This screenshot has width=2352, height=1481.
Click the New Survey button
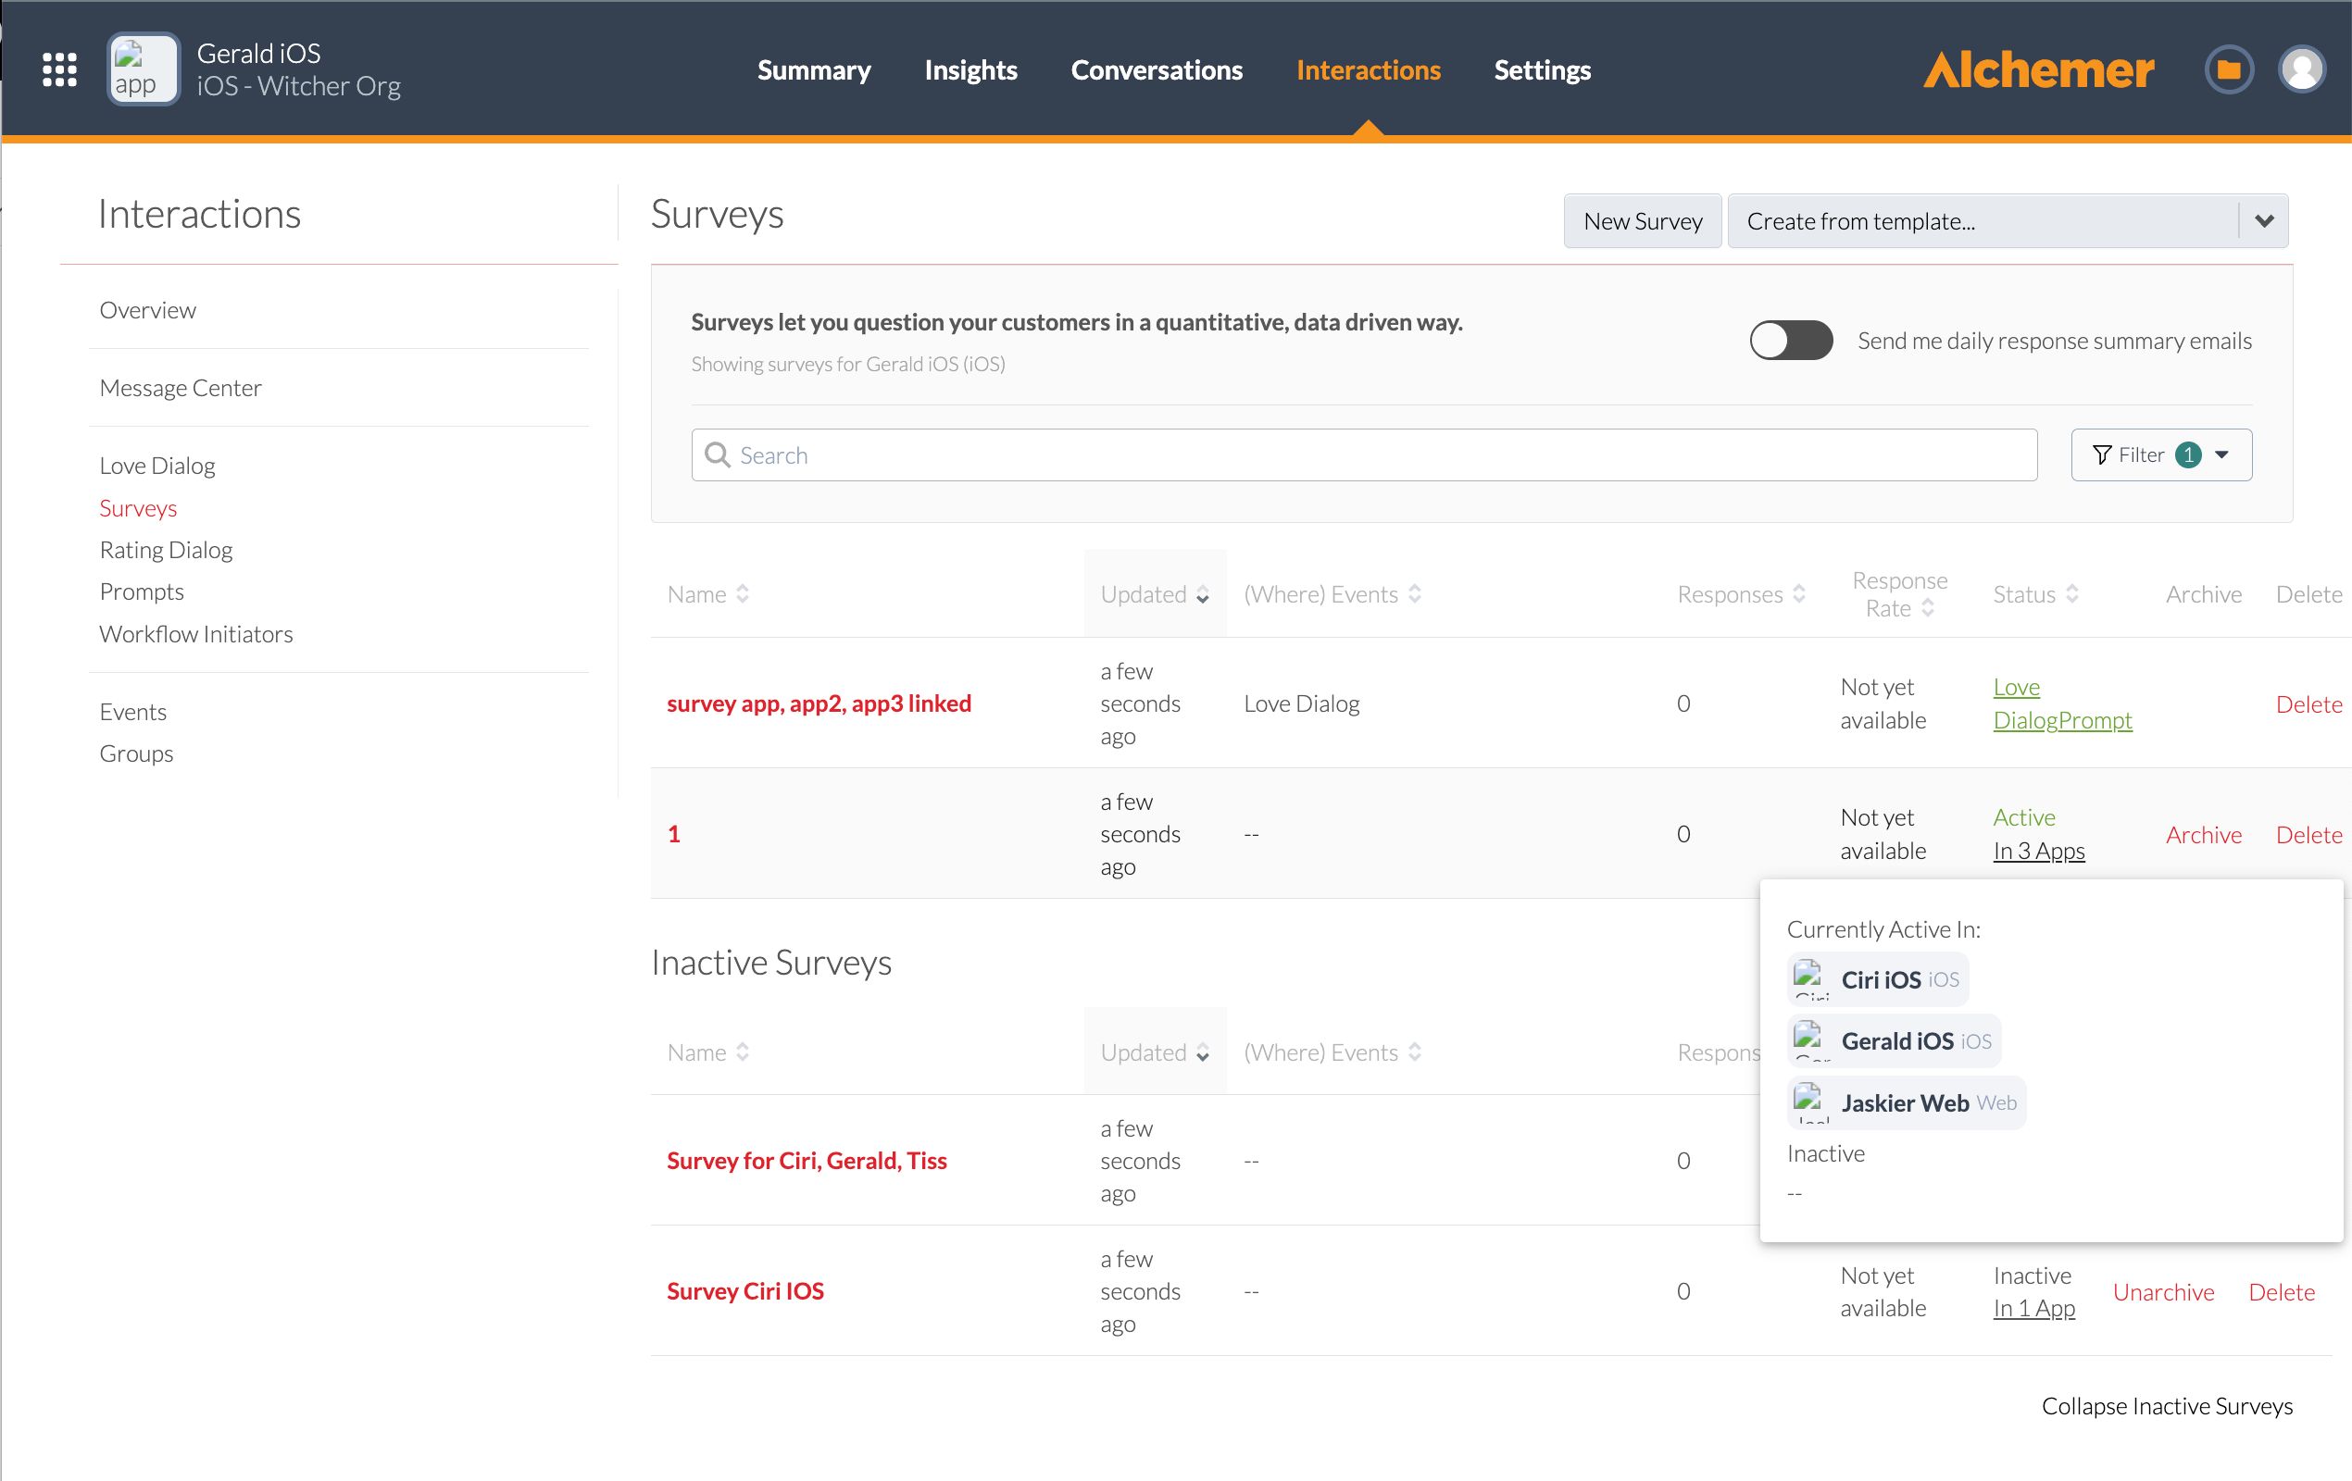[x=1642, y=220]
